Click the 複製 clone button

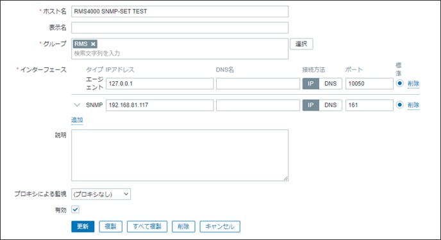(x=110, y=227)
